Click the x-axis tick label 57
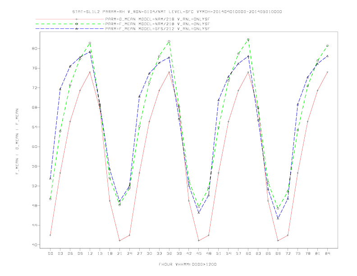Image resolution: width=357 pixels, height=276 pixels. pyautogui.click(x=238, y=253)
